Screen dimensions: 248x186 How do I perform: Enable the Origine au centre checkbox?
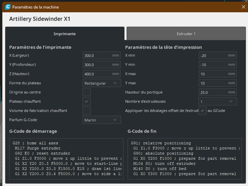point(87,92)
